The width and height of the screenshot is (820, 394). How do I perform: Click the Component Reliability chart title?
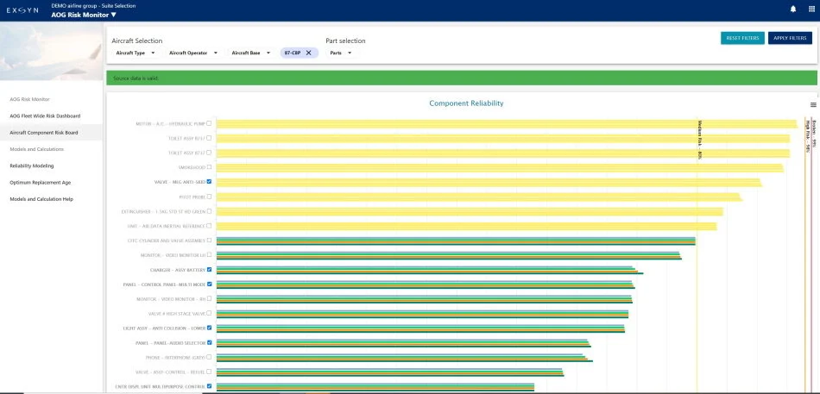tap(466, 103)
